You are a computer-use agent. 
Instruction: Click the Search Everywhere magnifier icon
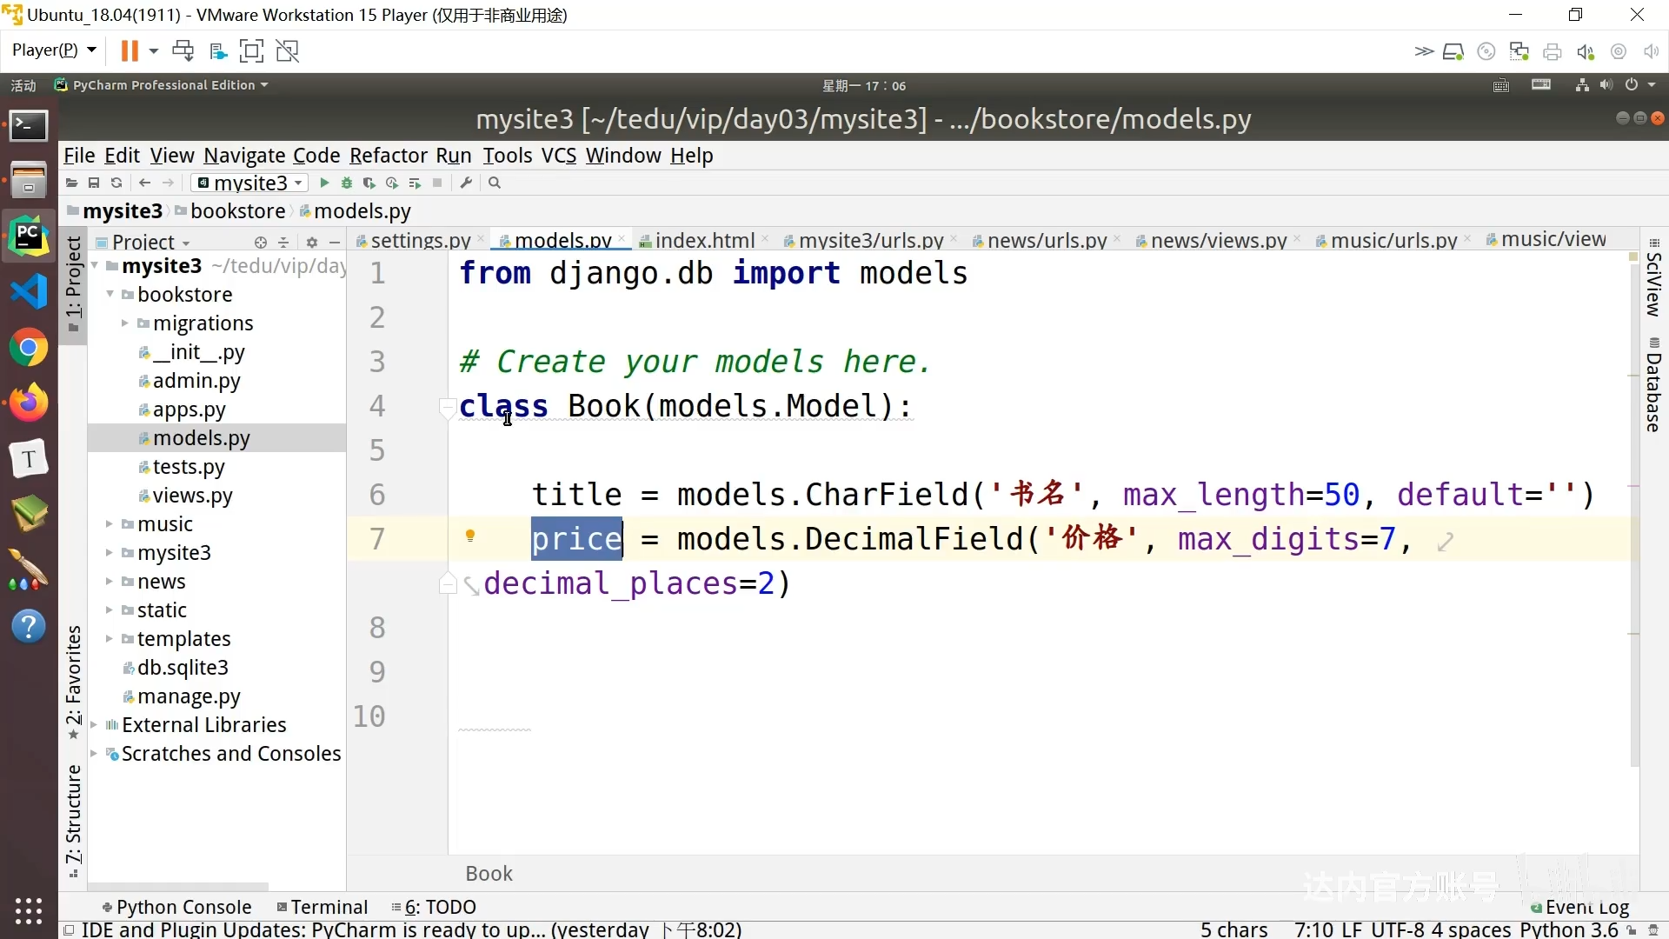pos(495,183)
